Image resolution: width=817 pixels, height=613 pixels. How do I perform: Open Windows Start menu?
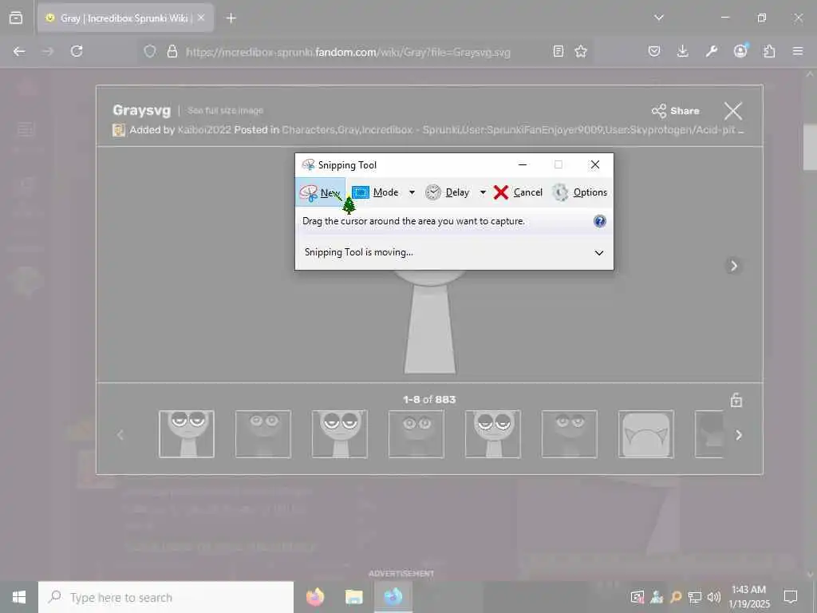tap(19, 597)
